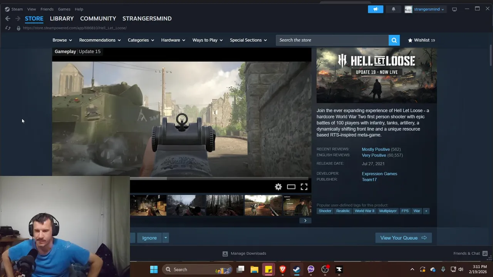The height and width of the screenshot is (277, 493).
Task: Expand Ways to Play menu
Action: [x=208, y=40]
